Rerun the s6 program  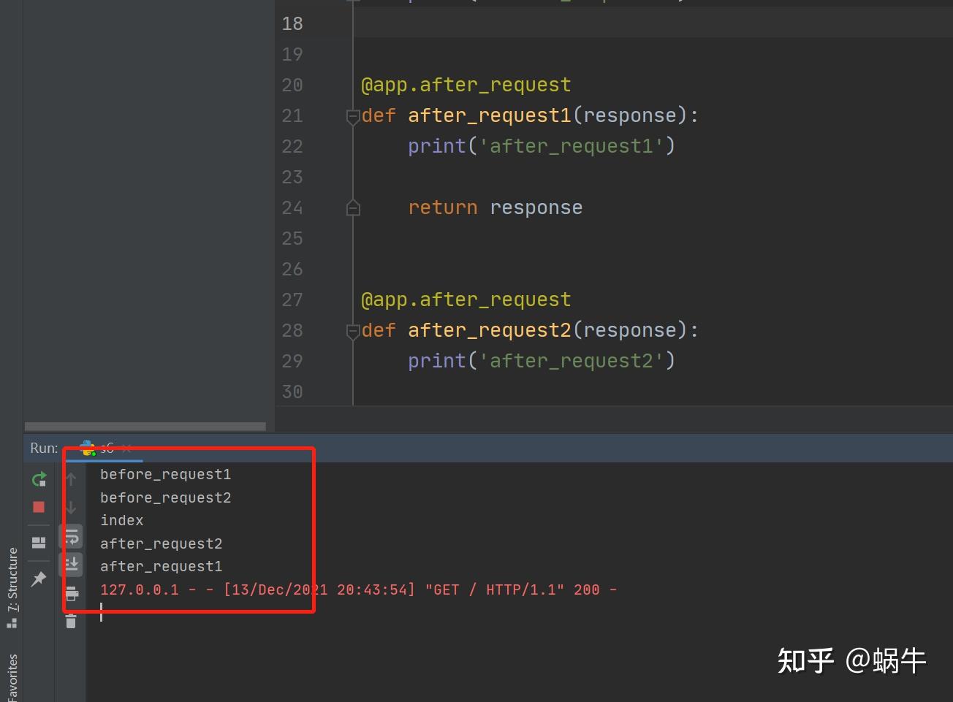[39, 480]
